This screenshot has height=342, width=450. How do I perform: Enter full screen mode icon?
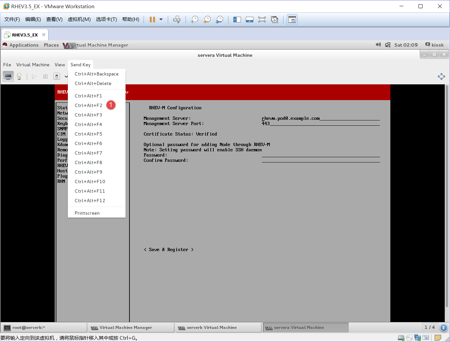[262, 19]
